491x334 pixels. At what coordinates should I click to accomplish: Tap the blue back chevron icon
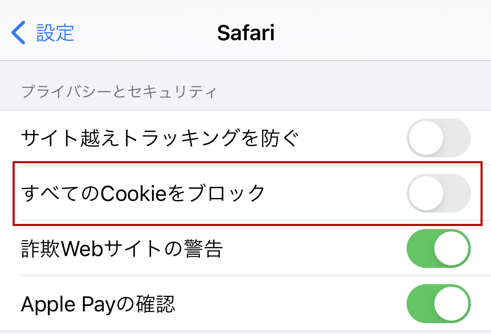(x=18, y=33)
